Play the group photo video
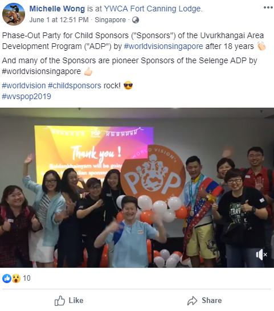274x311 pixels. point(137,187)
